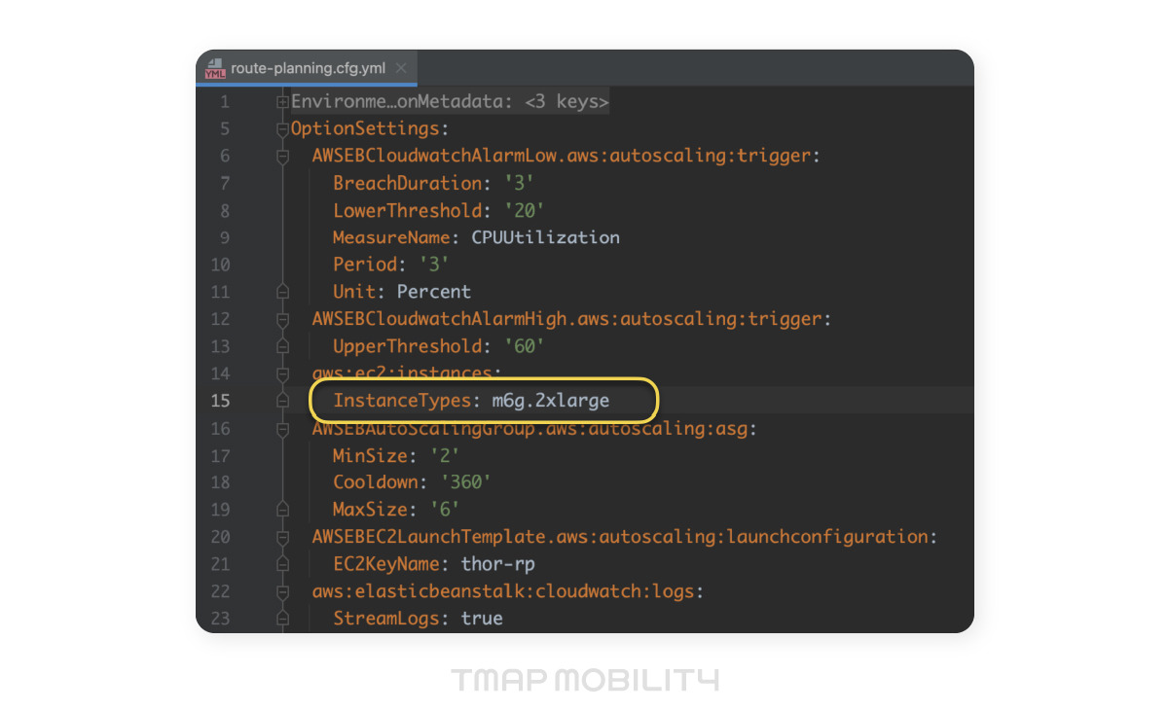Click line number 23 in the gutter
The height and width of the screenshot is (711, 1169).
220,619
